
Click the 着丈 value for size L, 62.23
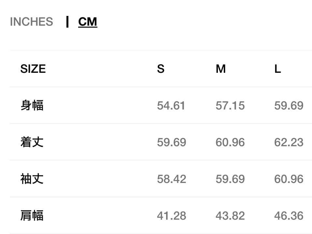(x=289, y=142)
